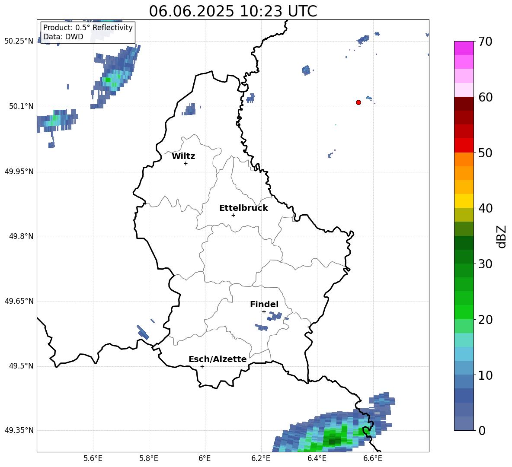Click the Data: DWD text
The width and height of the screenshot is (512, 467).
tap(63, 37)
